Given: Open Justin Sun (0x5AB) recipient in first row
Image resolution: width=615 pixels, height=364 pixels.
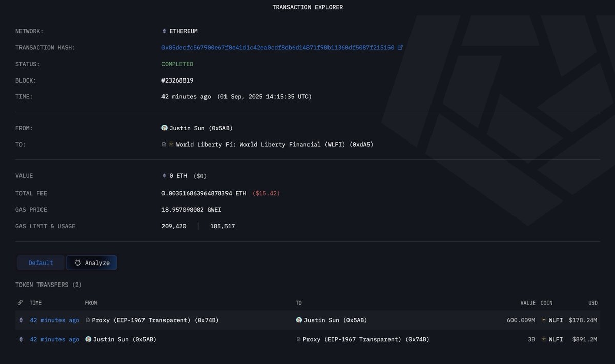Looking at the screenshot, I should (336, 320).
